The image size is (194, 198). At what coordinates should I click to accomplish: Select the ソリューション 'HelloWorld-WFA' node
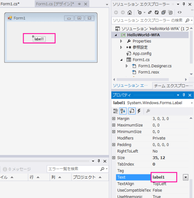[152, 29]
